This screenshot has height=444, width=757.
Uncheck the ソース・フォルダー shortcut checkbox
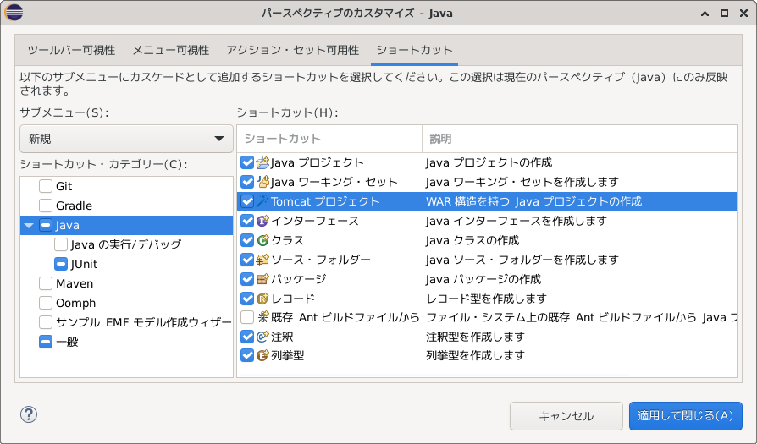247,260
